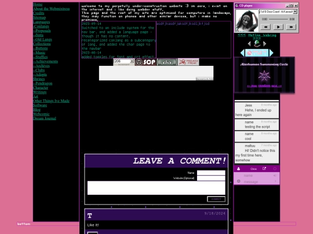Click the left cyan webring arrow
The width and height of the screenshot is (313, 234).
coord(242,53)
